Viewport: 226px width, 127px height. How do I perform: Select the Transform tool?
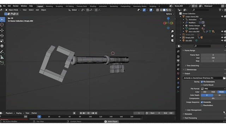tap(2, 46)
